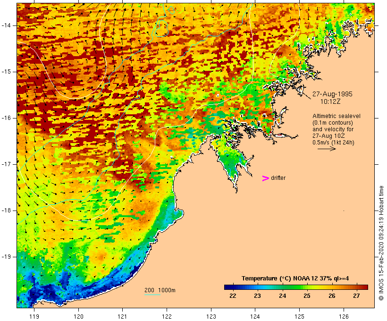This screenshot has width=387, height=321.
Task: Click the '(0.1m contours)' caption line
Action: pyautogui.click(x=332, y=123)
